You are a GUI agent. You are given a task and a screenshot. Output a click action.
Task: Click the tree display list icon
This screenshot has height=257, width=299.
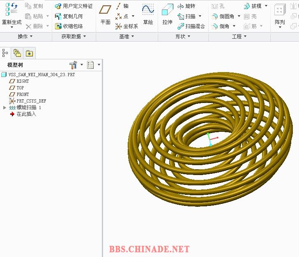(x=90, y=65)
